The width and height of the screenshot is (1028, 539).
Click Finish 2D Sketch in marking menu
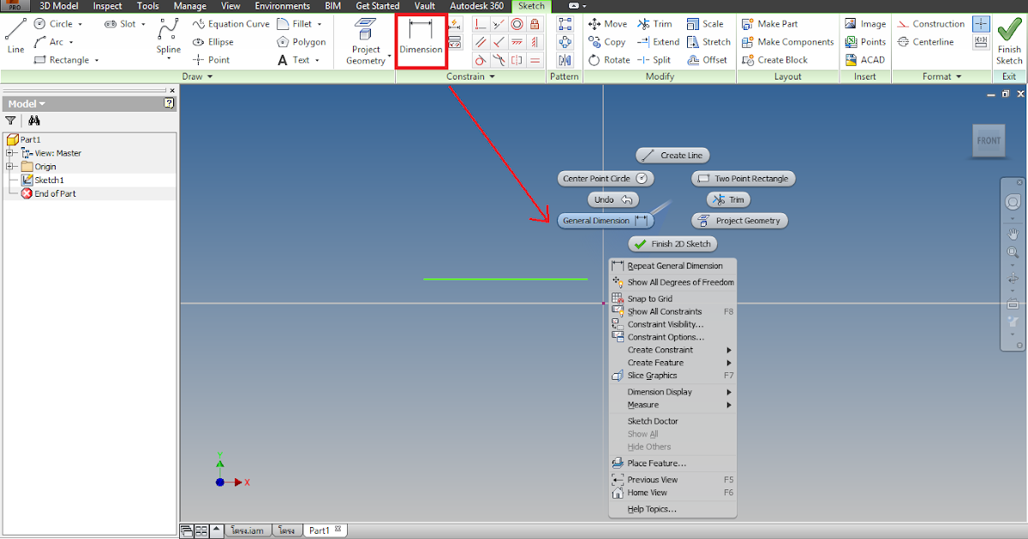672,243
